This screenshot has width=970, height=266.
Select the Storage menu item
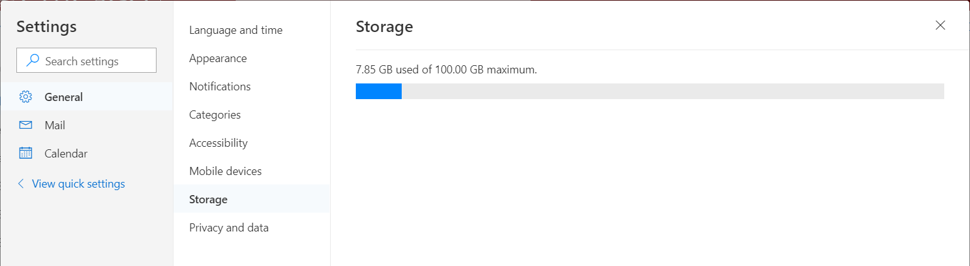click(x=208, y=199)
